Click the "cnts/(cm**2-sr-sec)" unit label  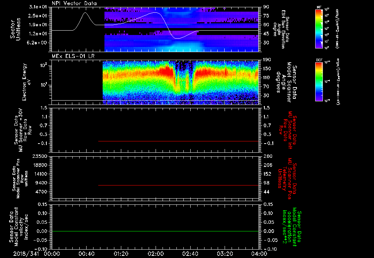pos(337,28)
